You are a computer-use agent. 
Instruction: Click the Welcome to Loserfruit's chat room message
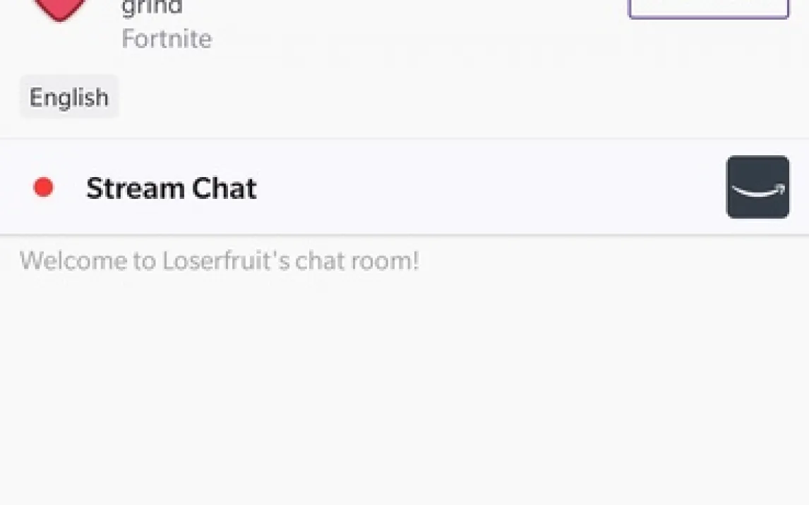[220, 261]
